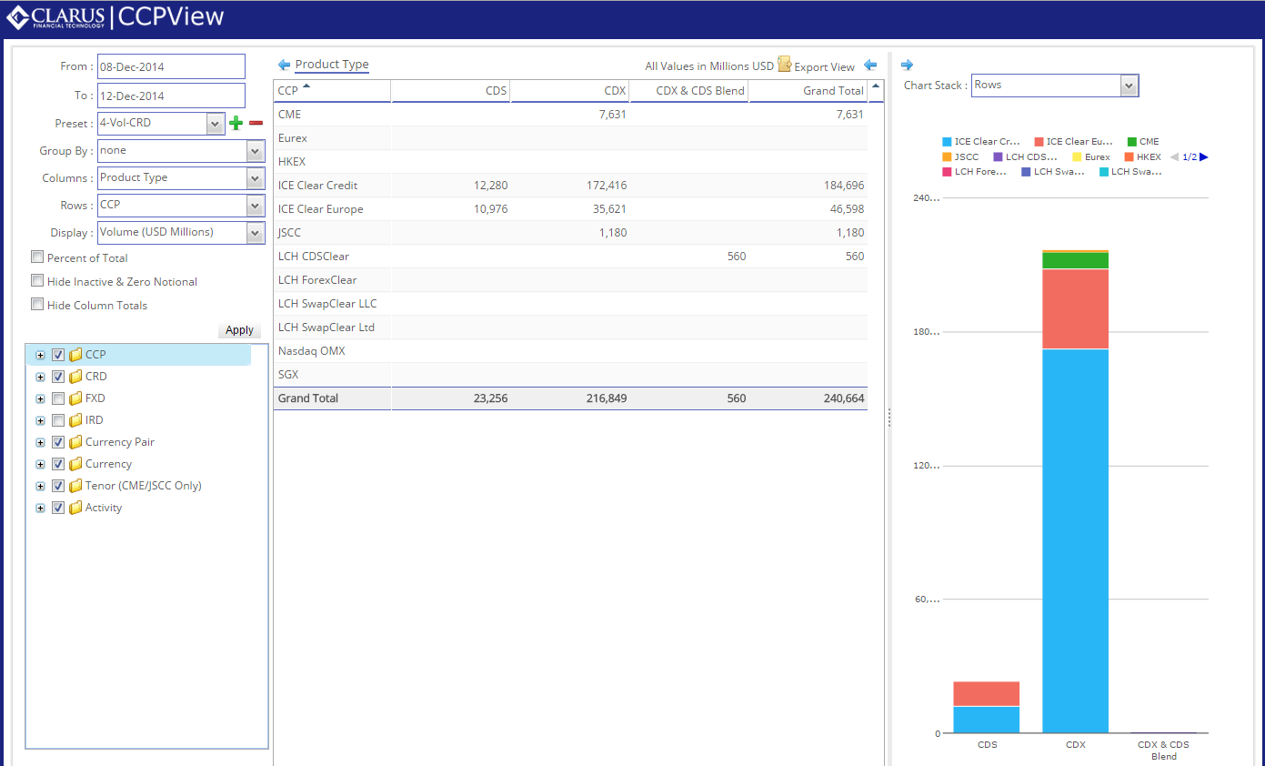
Task: Click the blue left arrow next to Export View
Action: [870, 65]
